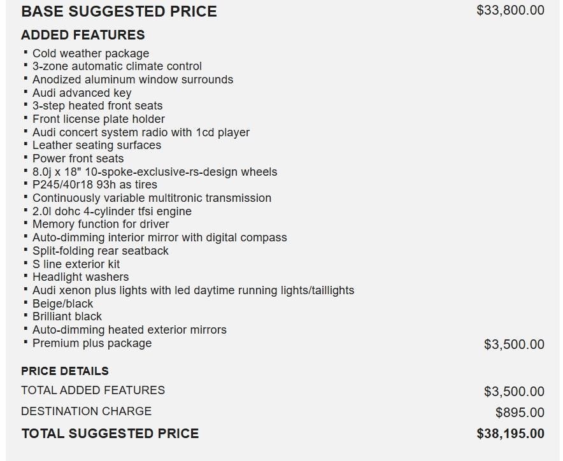This screenshot has height=461, width=563.
Task: Click the $895.00 destination charge amount
Action: (520, 413)
